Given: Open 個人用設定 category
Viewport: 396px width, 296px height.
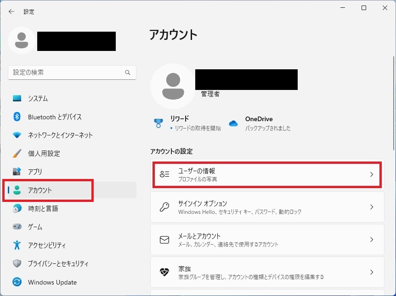Looking at the screenshot, I should [72, 153].
